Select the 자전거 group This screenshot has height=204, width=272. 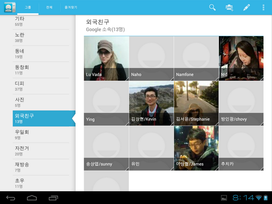41,151
